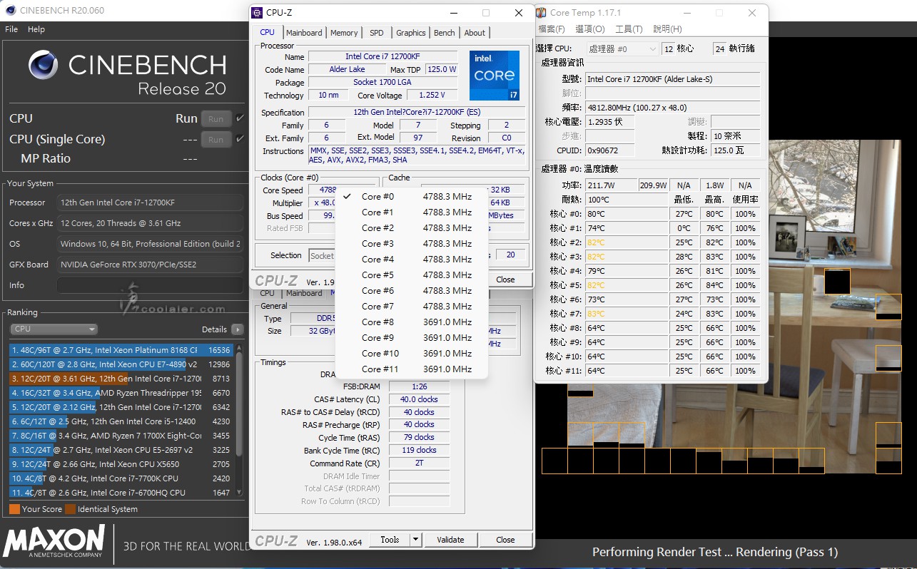The image size is (917, 569).
Task: Click the Run button for CPU test
Action: tap(216, 119)
